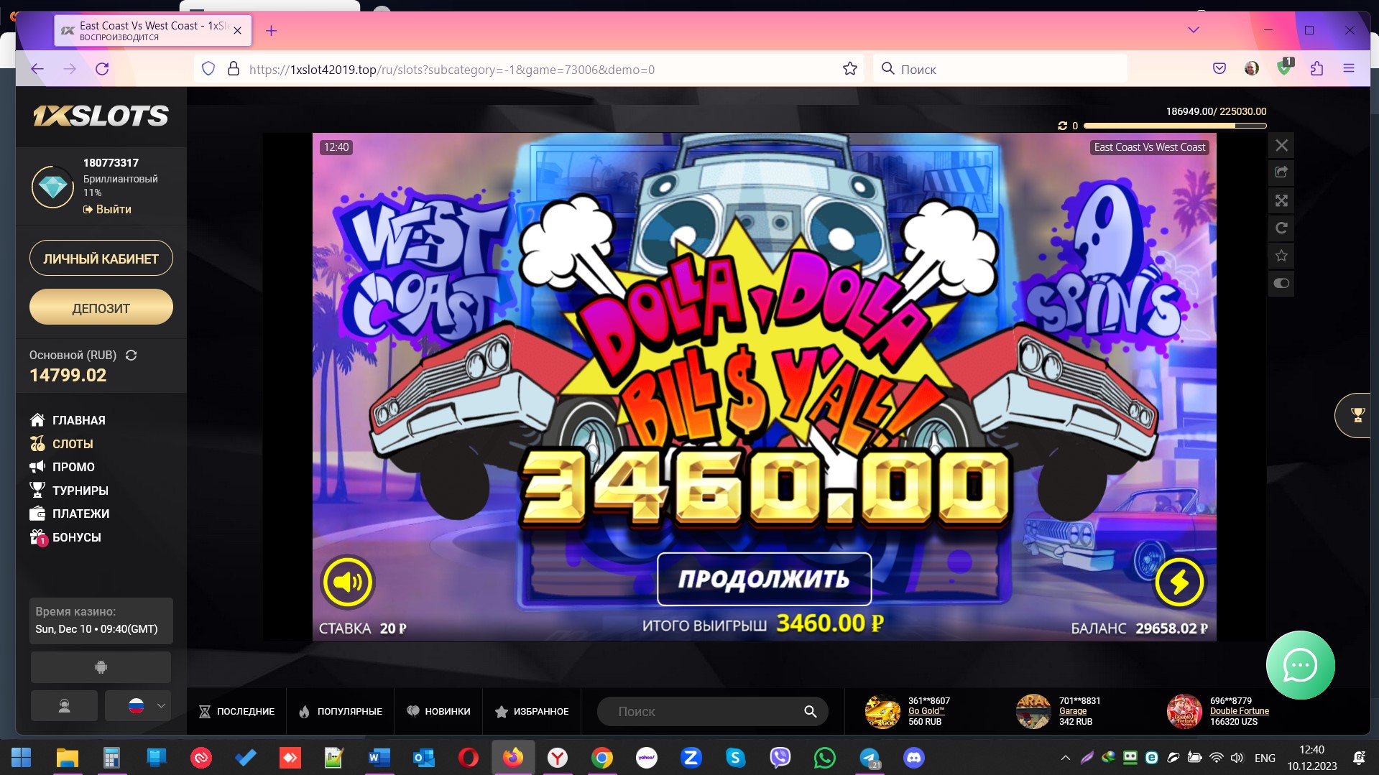Viewport: 1379px width, 775px height.
Task: Open Firefox tab list dropdown arrow
Action: (1194, 30)
